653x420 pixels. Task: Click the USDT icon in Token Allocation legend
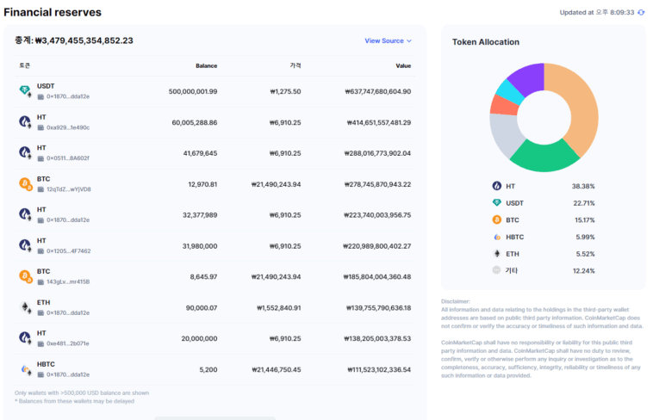click(497, 203)
